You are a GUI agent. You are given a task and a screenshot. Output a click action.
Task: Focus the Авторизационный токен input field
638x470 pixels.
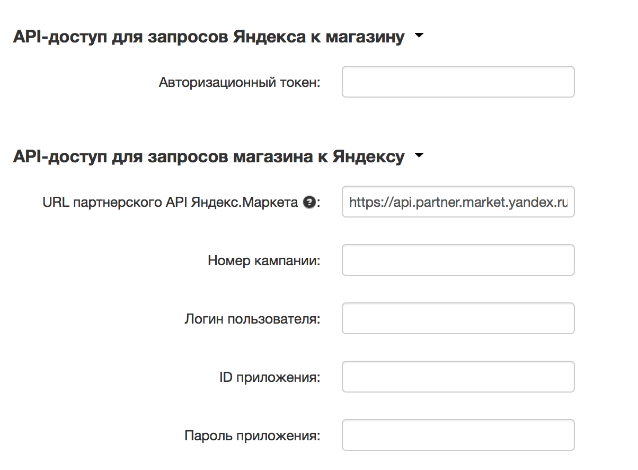[458, 82]
